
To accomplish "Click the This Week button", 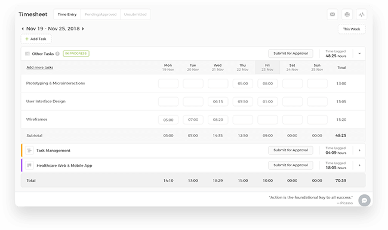I will pos(352,29).
